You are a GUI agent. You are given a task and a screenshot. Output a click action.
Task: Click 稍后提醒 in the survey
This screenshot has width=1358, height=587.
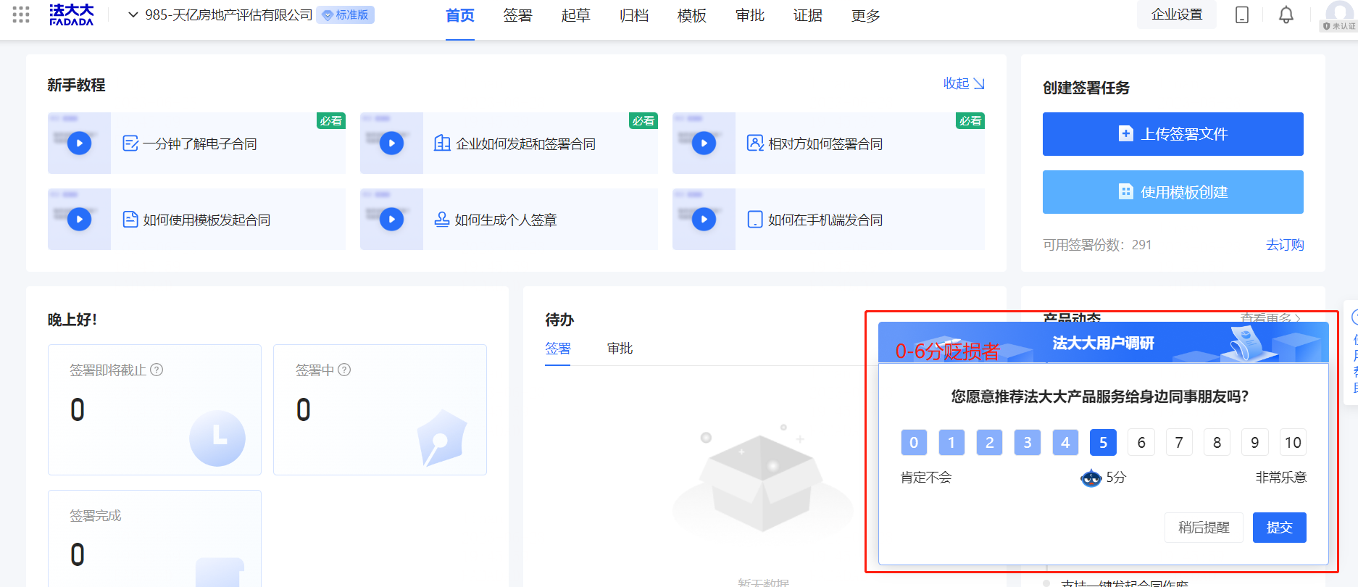[1204, 528]
